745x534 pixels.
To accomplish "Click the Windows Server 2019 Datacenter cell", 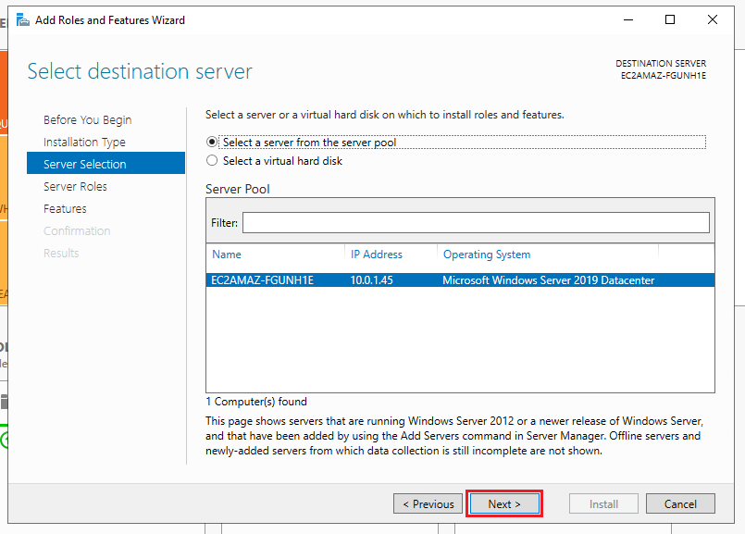I will (x=548, y=280).
